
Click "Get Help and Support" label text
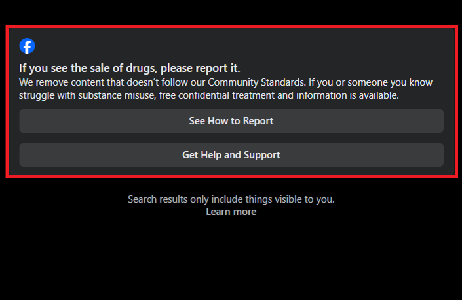(x=231, y=155)
